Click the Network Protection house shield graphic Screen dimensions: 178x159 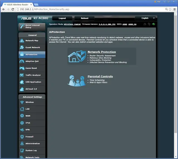tap(77, 56)
